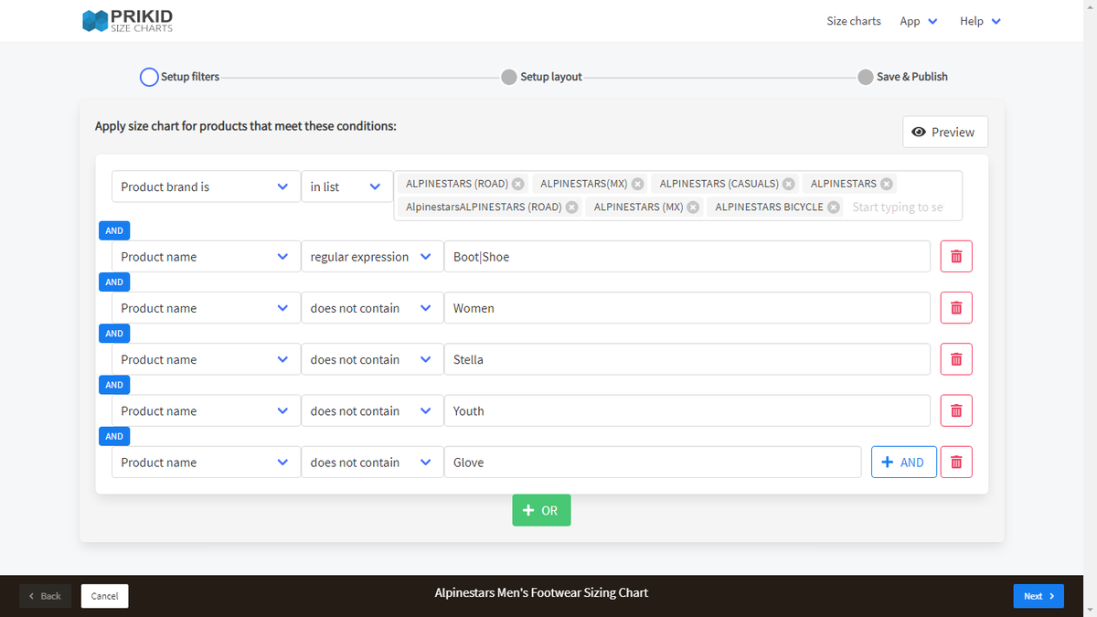Delete the Stella condition row
1097x617 pixels.
pyautogui.click(x=956, y=358)
